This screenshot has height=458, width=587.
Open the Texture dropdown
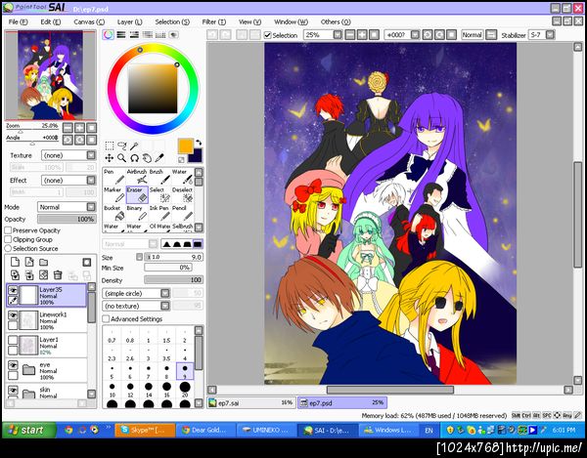68,155
